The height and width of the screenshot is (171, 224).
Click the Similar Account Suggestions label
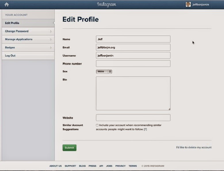(73, 127)
